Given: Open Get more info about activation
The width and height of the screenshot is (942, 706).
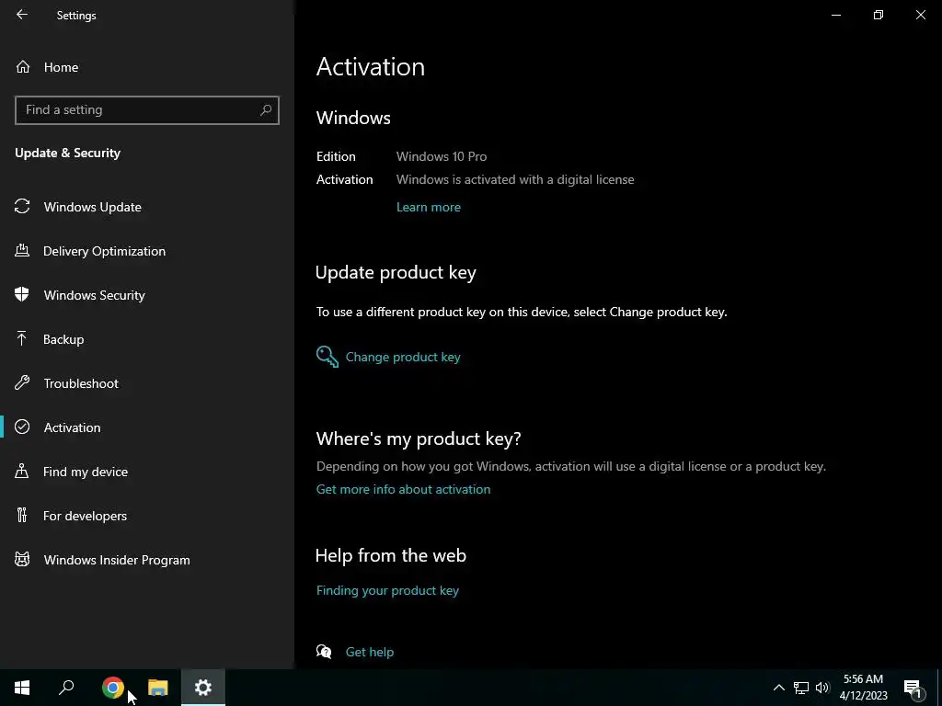Looking at the screenshot, I should [403, 489].
